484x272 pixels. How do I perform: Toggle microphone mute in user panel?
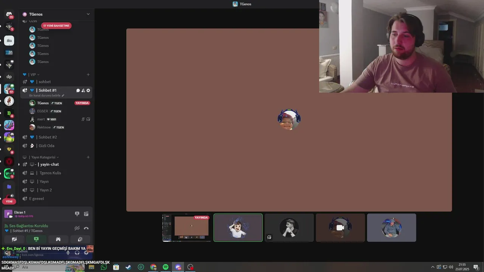pyautogui.click(x=68, y=252)
